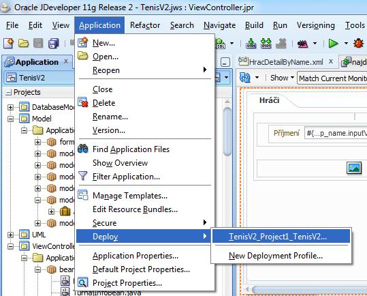Click the DatabaseModel project folder icon

[x=25, y=107]
